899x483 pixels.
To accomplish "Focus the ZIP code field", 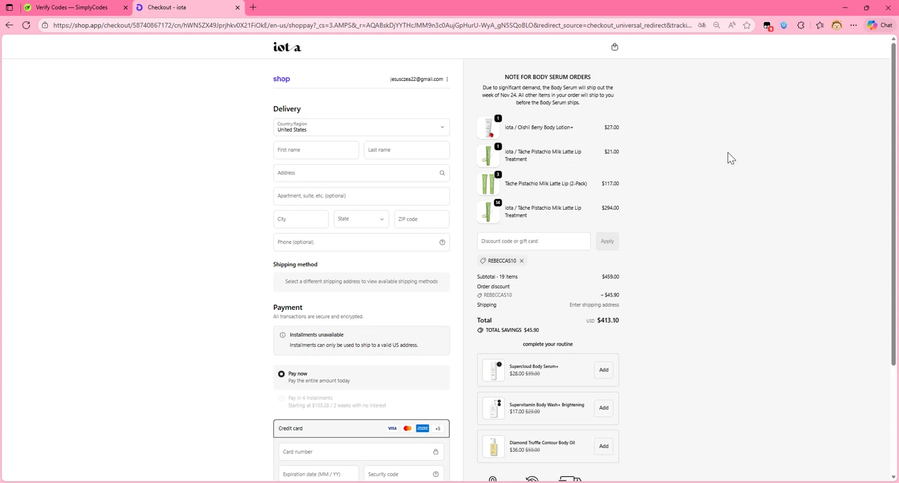I will [422, 219].
